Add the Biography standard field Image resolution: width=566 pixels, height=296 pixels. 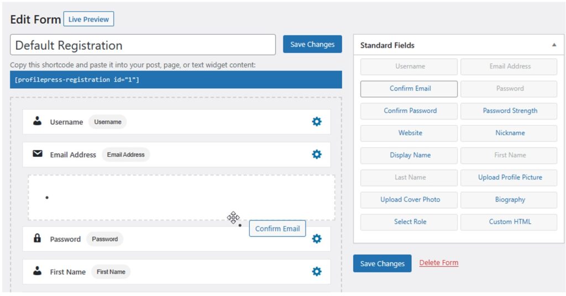tap(509, 200)
